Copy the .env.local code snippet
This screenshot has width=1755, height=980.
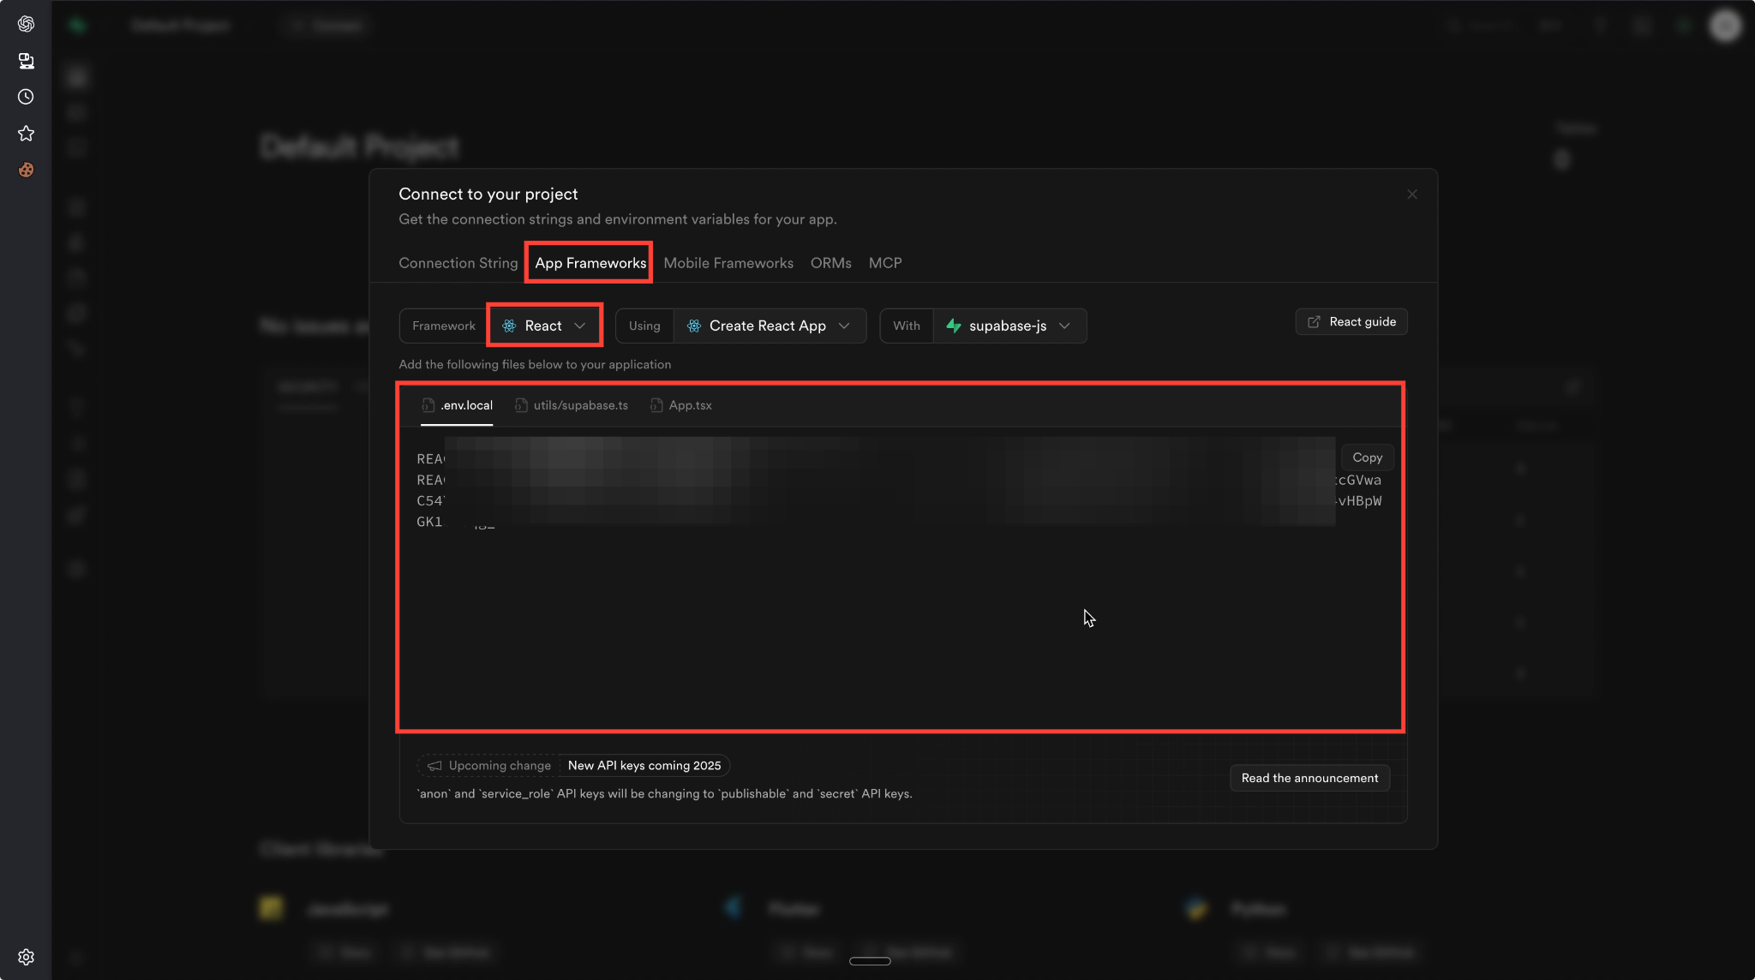coord(1367,457)
